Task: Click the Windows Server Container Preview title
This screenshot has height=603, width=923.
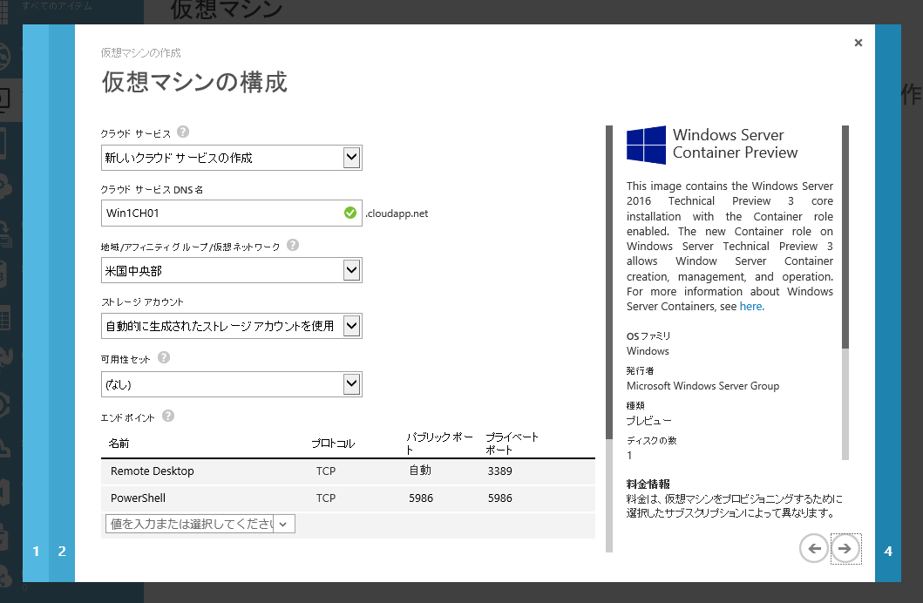Action: click(x=736, y=144)
